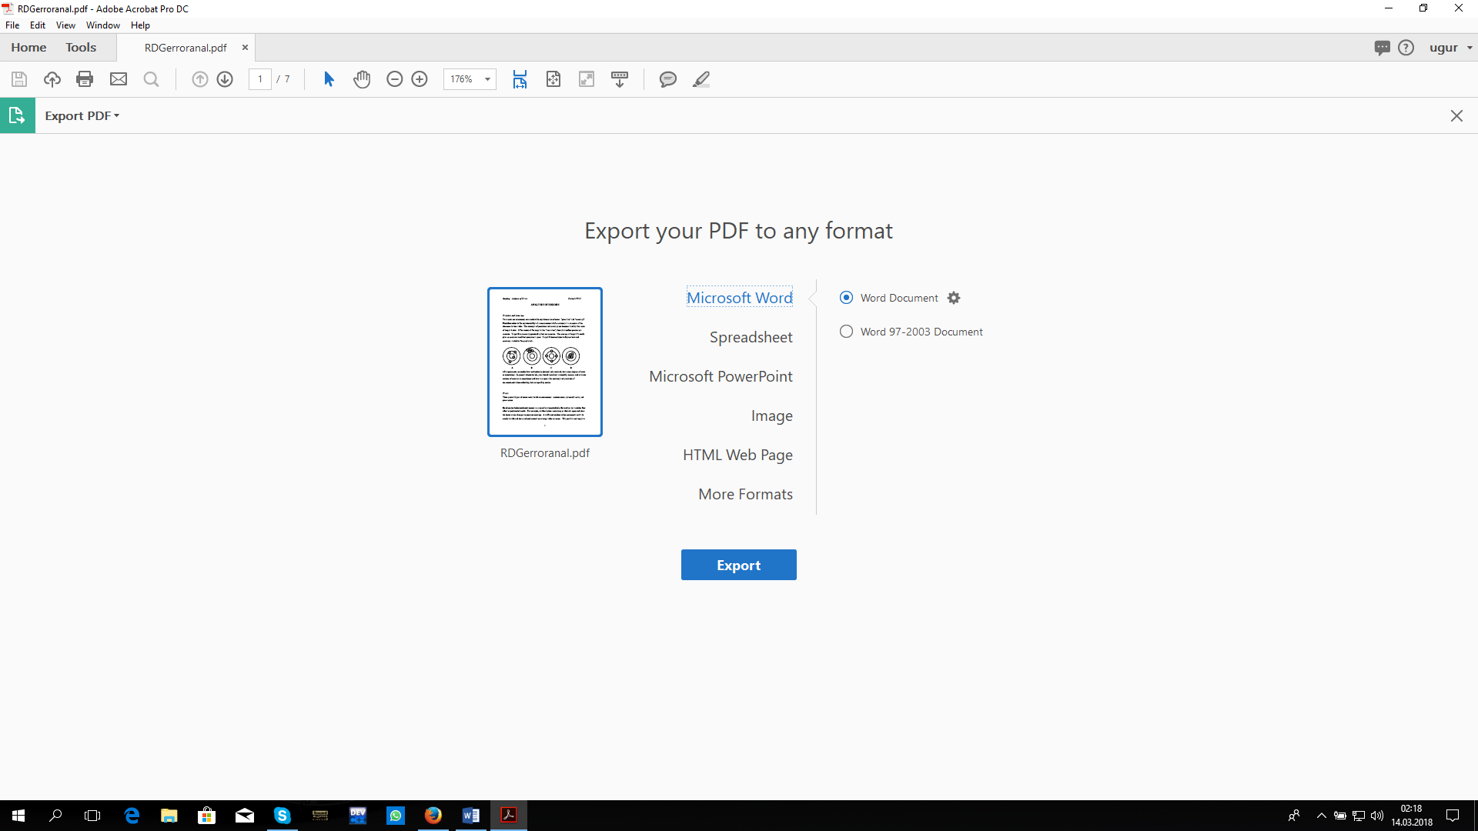Click the upload to cloud icon

[52, 79]
